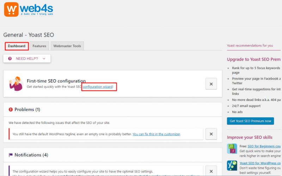Click the Yoast SEO for WordPress course thumbnail
Screen dimensions: 282x176
(x=232, y=166)
